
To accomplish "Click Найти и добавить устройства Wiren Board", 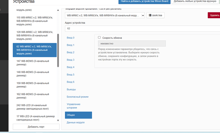I will (x=144, y=1).
